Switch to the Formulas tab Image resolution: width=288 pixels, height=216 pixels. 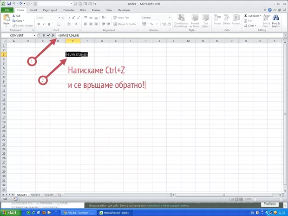click(68, 10)
